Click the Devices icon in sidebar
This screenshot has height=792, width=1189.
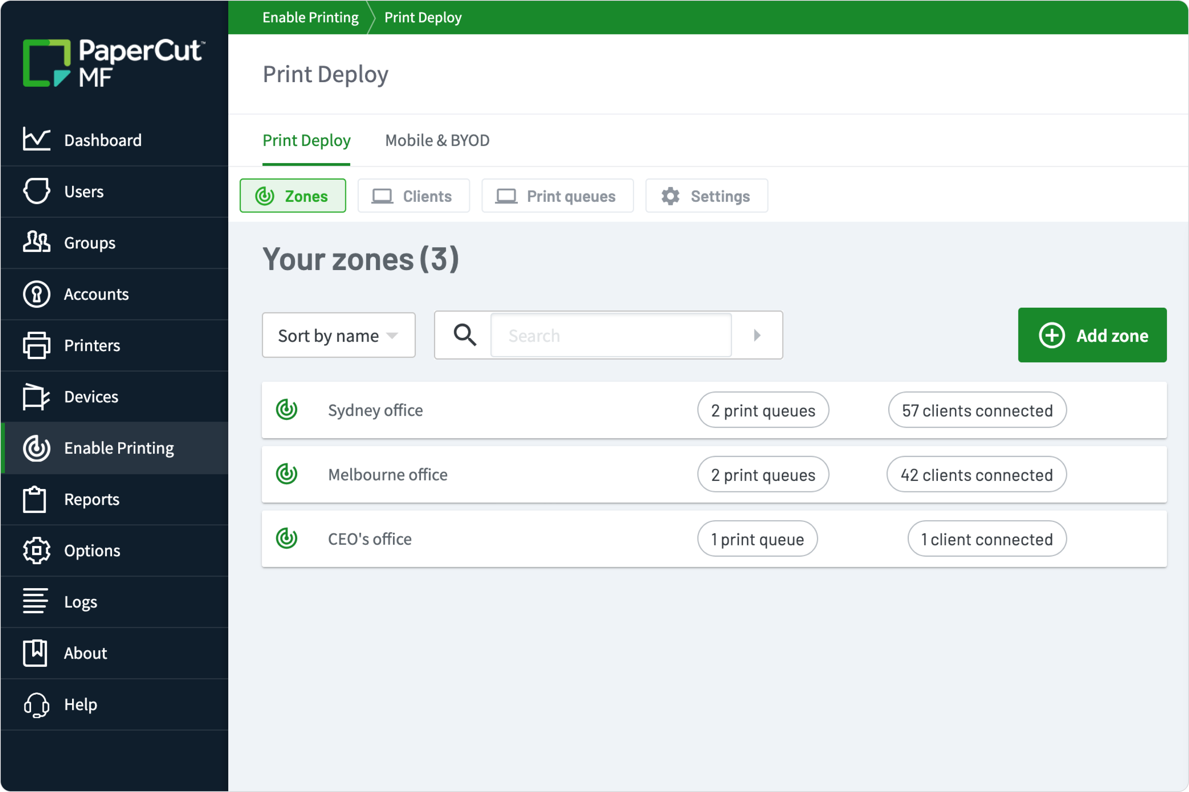(36, 396)
